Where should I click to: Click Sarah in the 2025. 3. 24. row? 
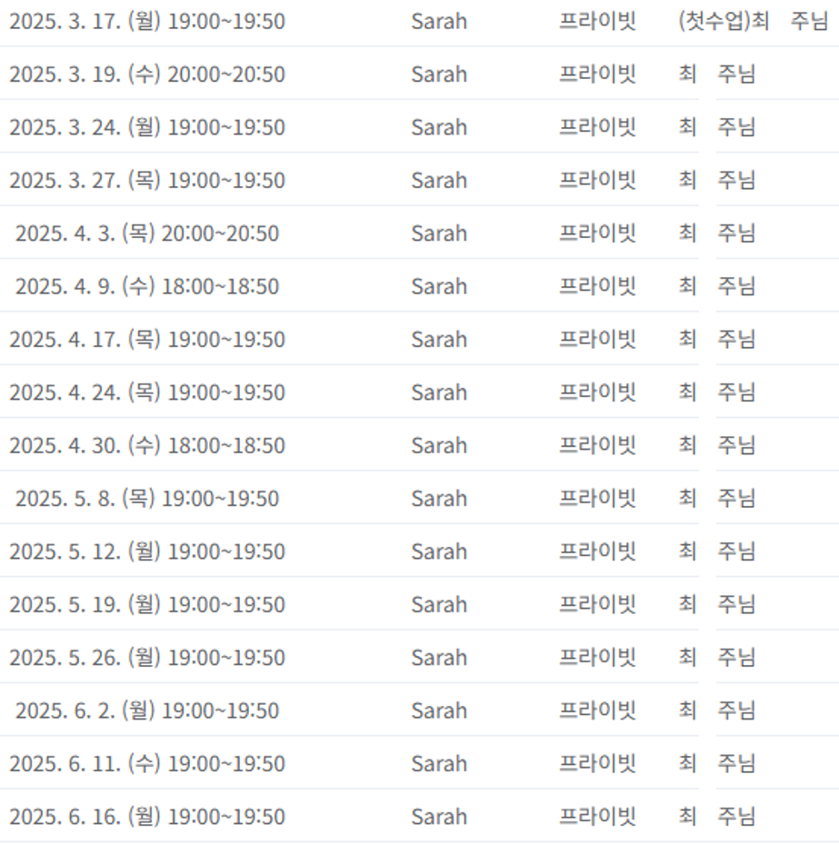[439, 127]
